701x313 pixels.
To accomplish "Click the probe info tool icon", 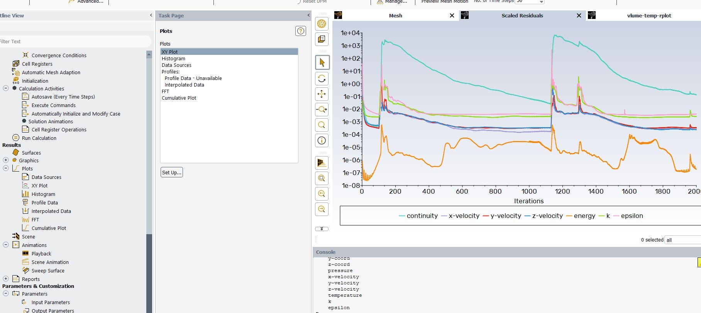I will [x=322, y=141].
